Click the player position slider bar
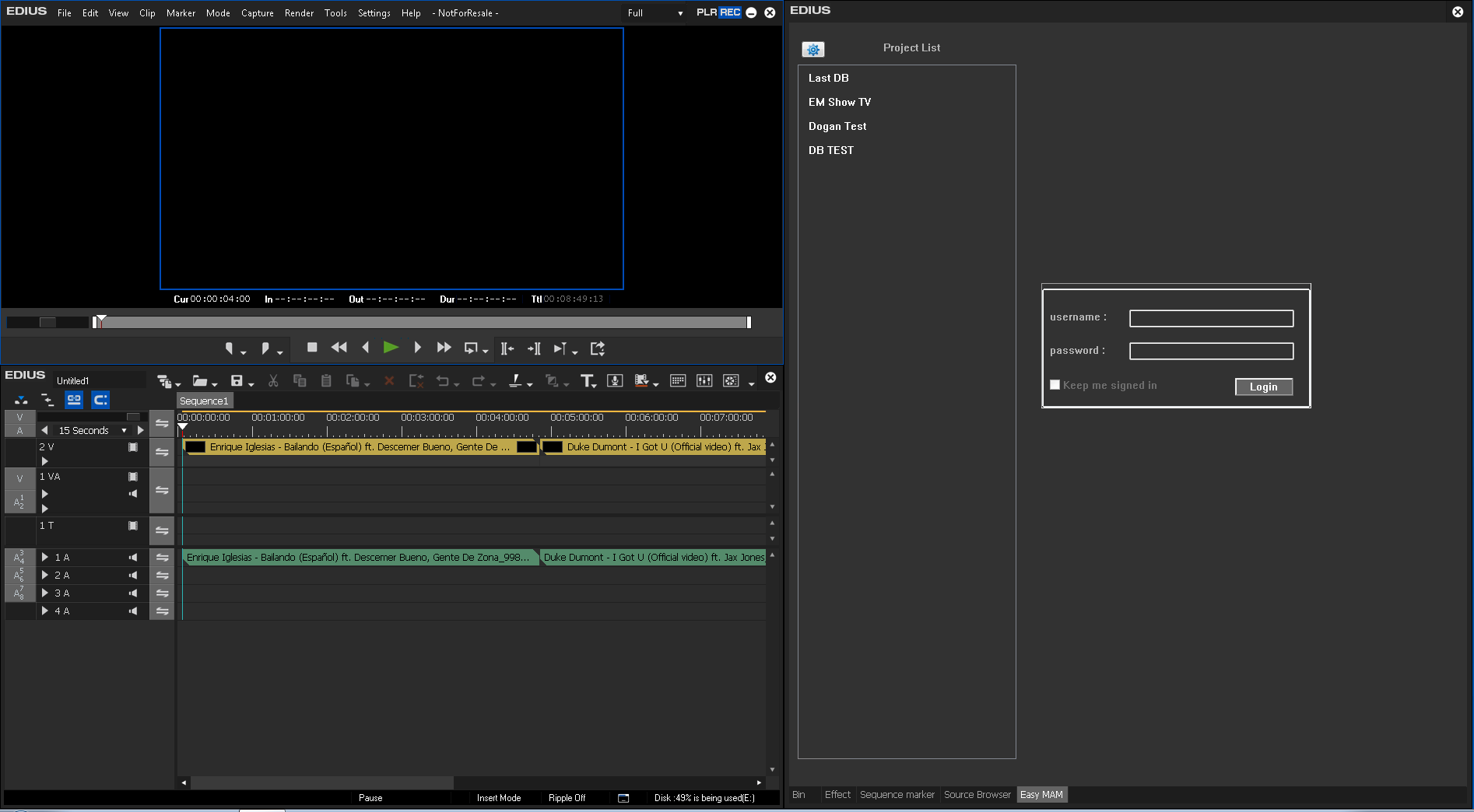The height and width of the screenshot is (812, 1474). point(421,322)
